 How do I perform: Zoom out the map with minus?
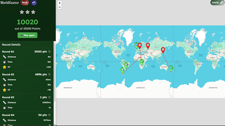(x=60, y=7)
